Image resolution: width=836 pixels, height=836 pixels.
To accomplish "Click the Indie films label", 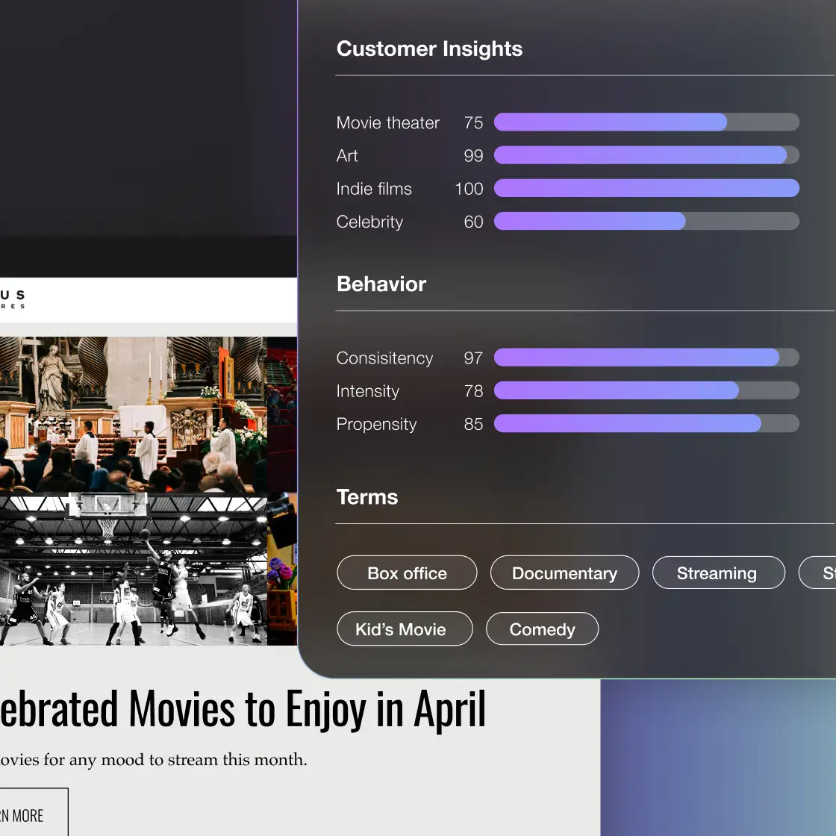I will [374, 189].
